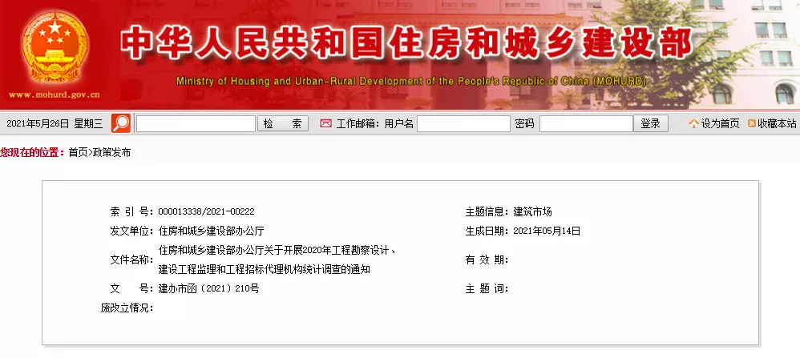
Task: Click the 索 引 号 label
Action: [x=131, y=211]
